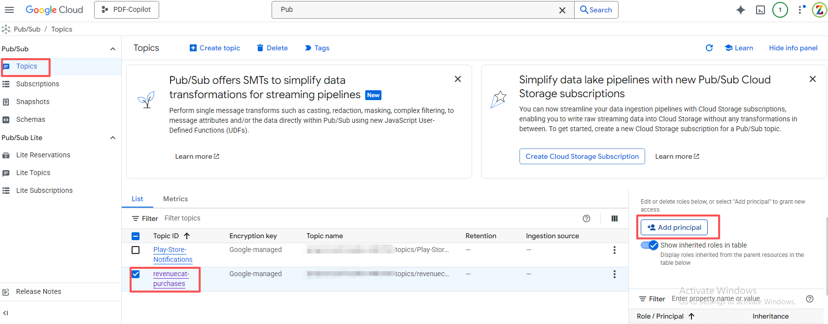Click the Pub/Sub product icon in breadcrumb

[x=6, y=29]
